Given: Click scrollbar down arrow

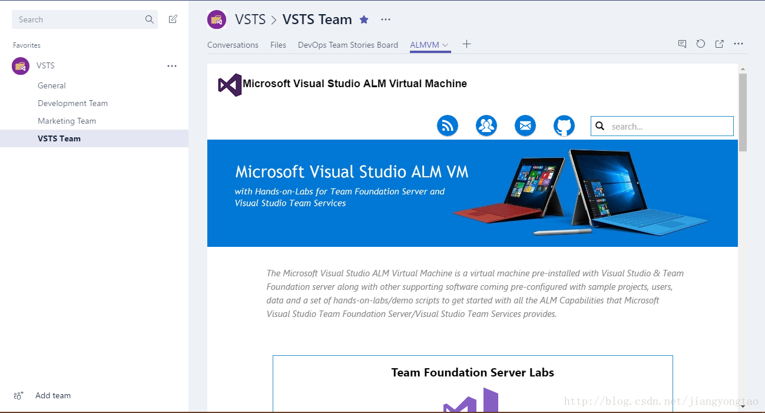Looking at the screenshot, I should [743, 406].
